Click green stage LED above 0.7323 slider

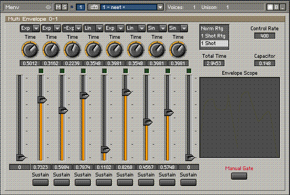pos(41,70)
